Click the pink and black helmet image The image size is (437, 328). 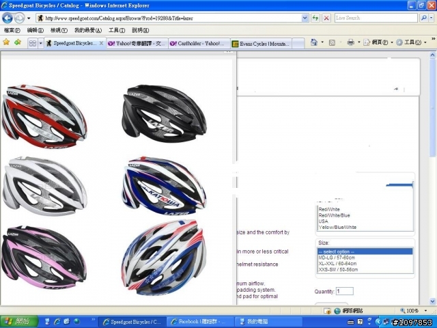tap(44, 257)
